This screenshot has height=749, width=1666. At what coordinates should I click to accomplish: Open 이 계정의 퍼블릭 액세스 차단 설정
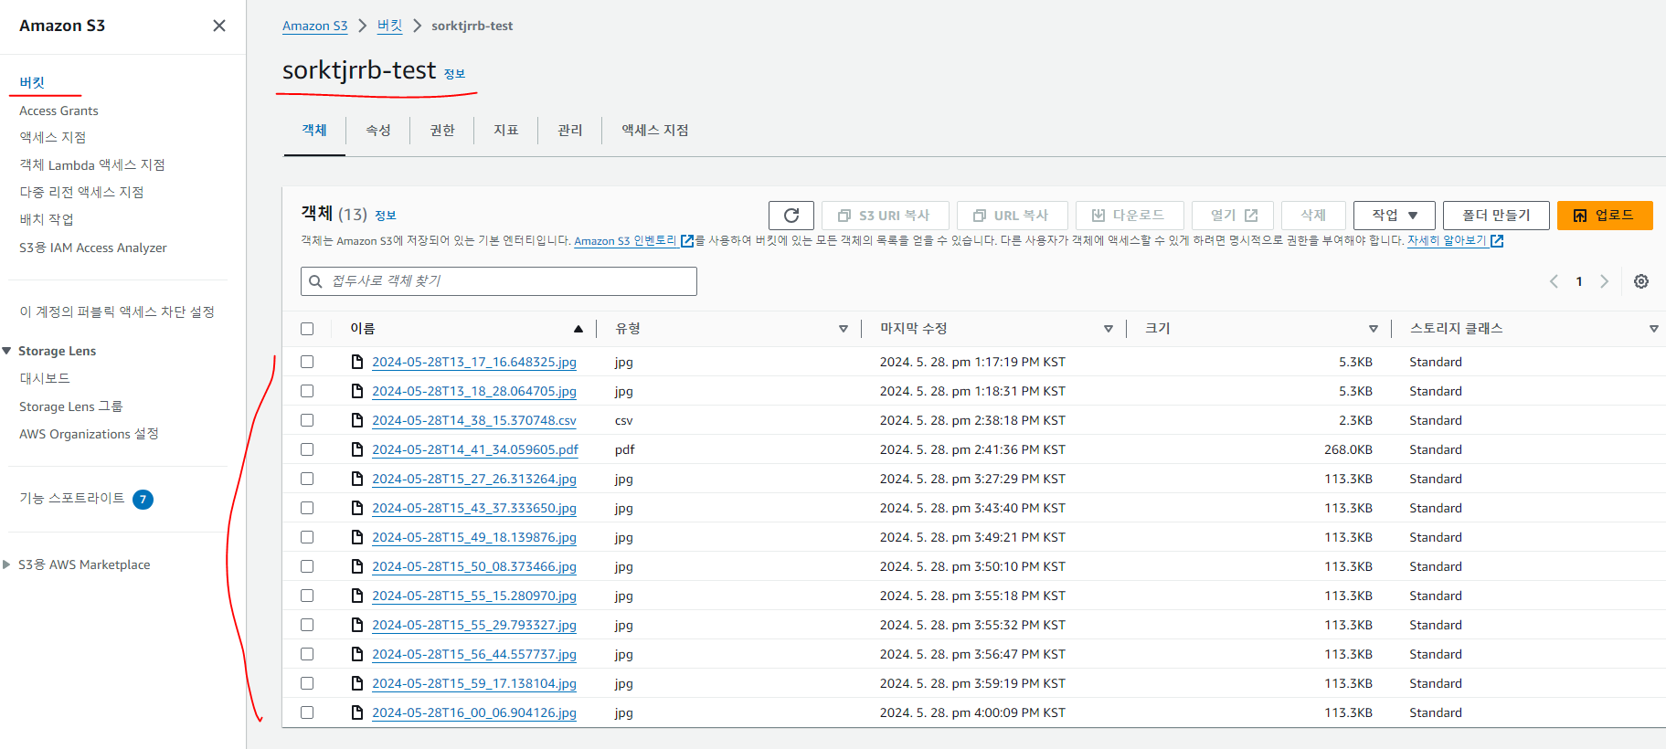coord(117,312)
